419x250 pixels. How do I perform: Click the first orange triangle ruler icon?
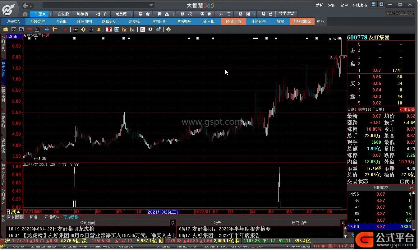pyautogui.click(x=124, y=30)
